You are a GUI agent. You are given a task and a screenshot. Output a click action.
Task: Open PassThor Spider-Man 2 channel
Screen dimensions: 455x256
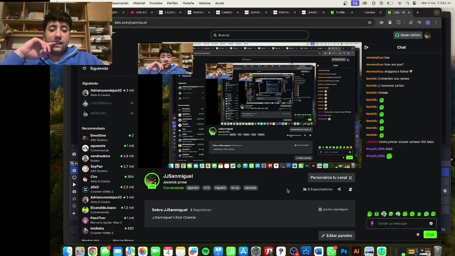pos(108,220)
